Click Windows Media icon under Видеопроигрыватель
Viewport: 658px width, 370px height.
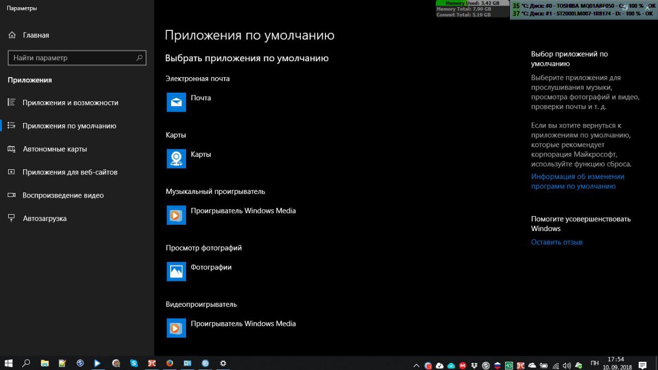pos(176,328)
